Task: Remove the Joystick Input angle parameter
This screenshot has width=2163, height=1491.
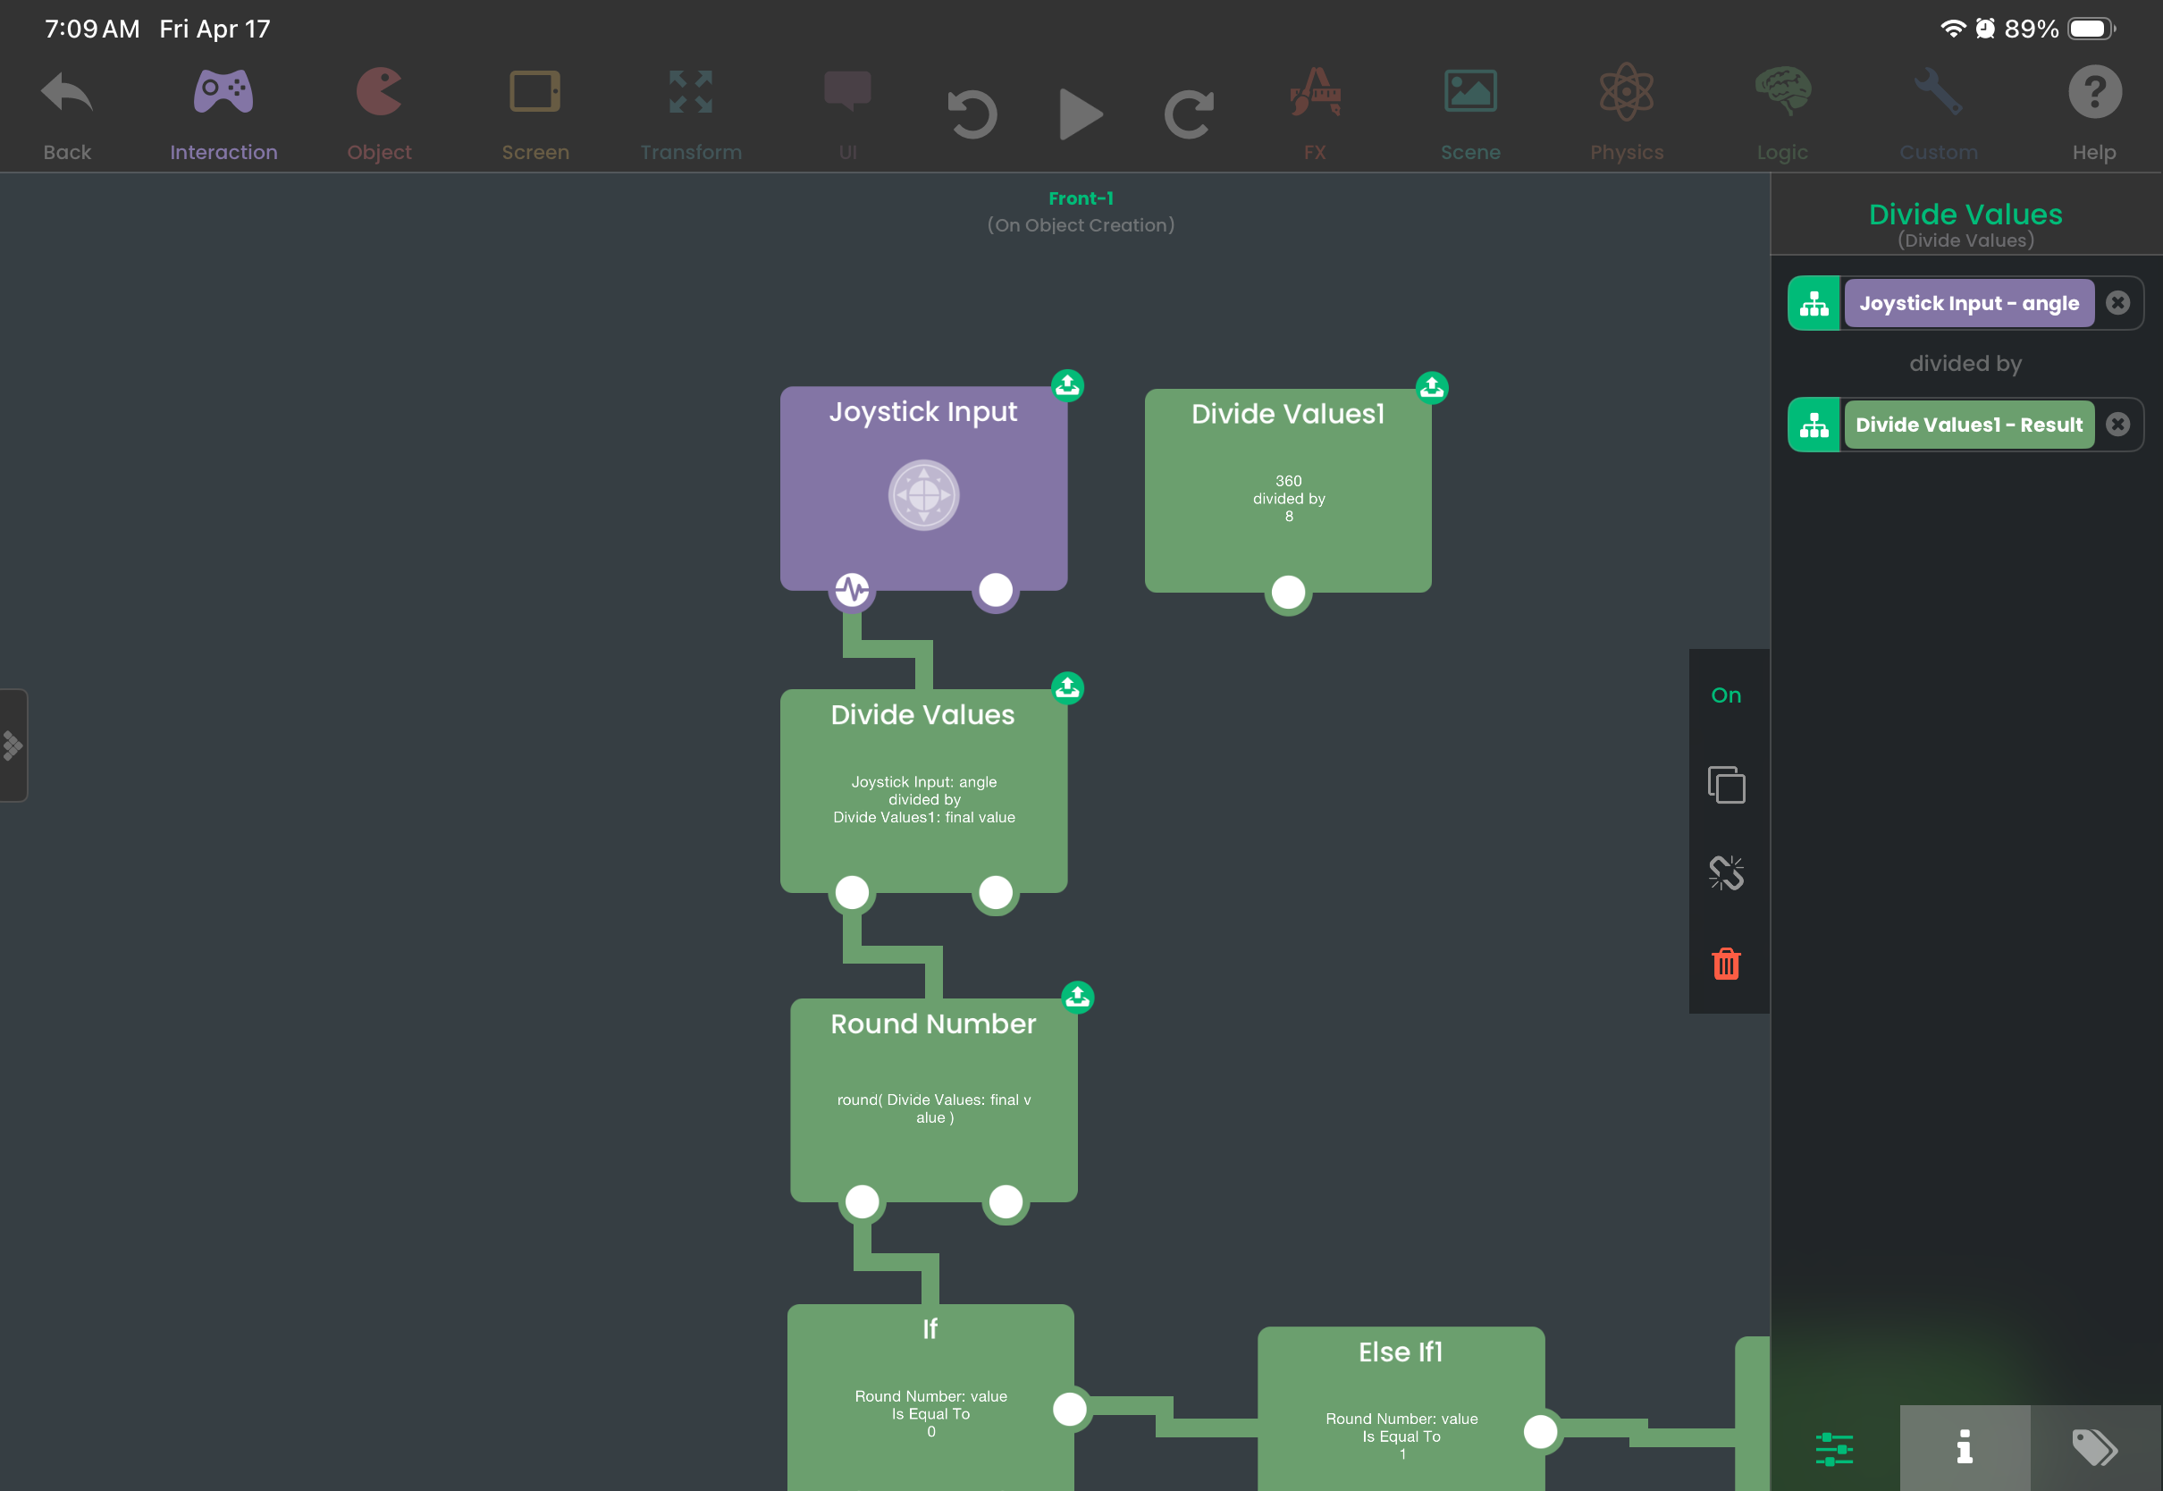Action: click(2117, 303)
